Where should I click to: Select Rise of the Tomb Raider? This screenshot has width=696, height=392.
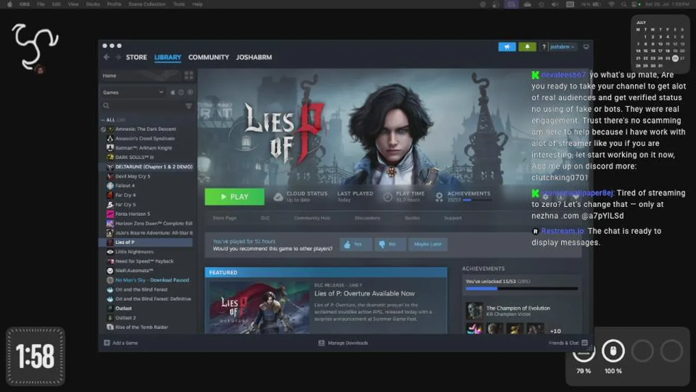142,327
